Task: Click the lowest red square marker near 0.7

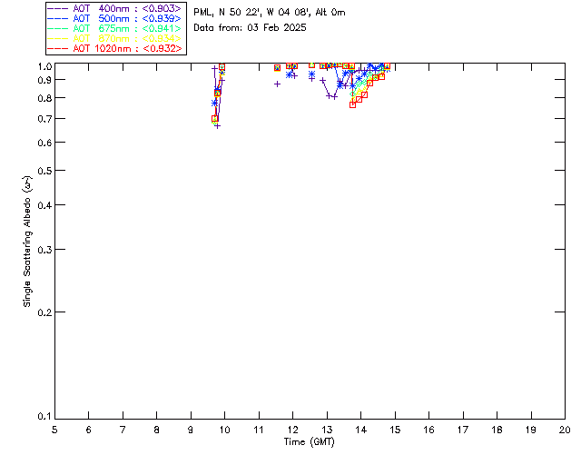Action: 214,119
